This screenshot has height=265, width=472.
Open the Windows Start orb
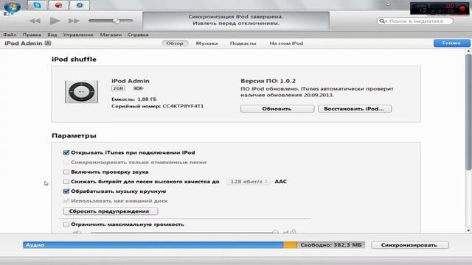pyautogui.click(x=12, y=6)
